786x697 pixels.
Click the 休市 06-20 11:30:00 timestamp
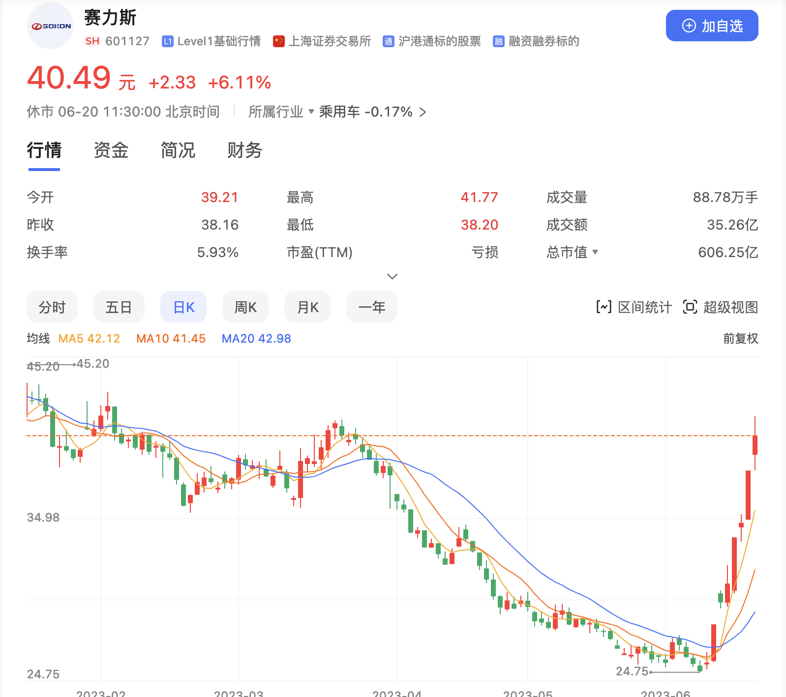point(123,112)
